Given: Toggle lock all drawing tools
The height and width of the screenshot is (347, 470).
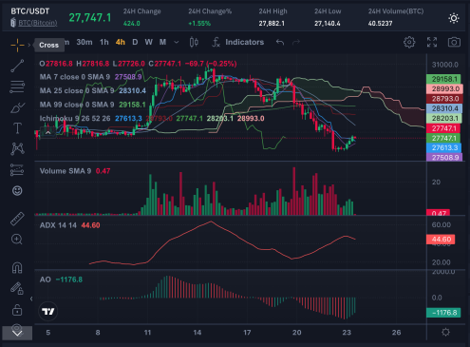Looking at the screenshot, I should [x=17, y=310].
